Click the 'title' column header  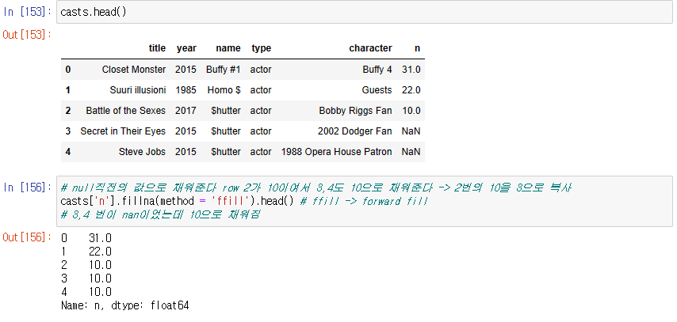pos(157,48)
